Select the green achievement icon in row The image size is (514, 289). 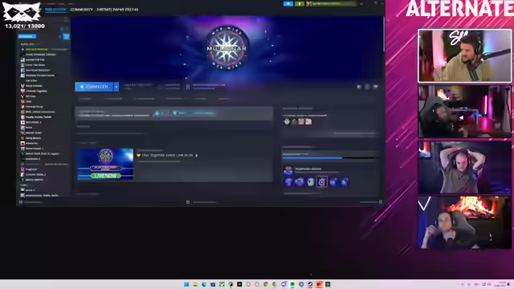pos(311,182)
